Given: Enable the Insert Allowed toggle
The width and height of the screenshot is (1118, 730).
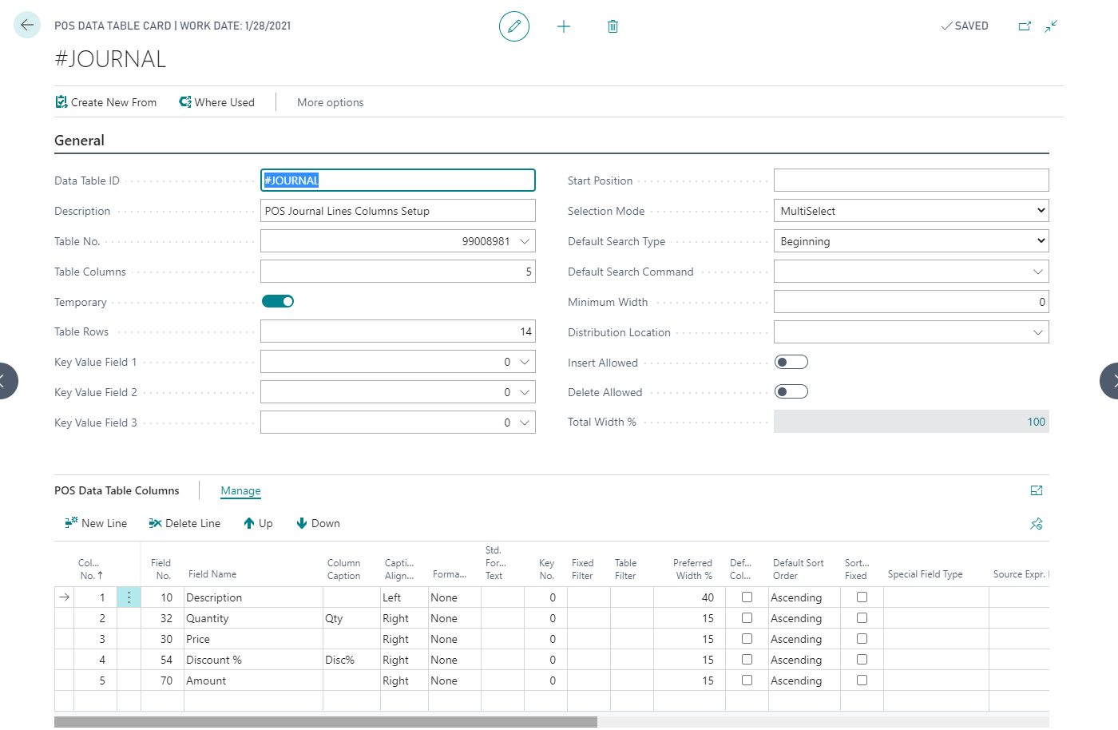Looking at the screenshot, I should click(x=791, y=363).
